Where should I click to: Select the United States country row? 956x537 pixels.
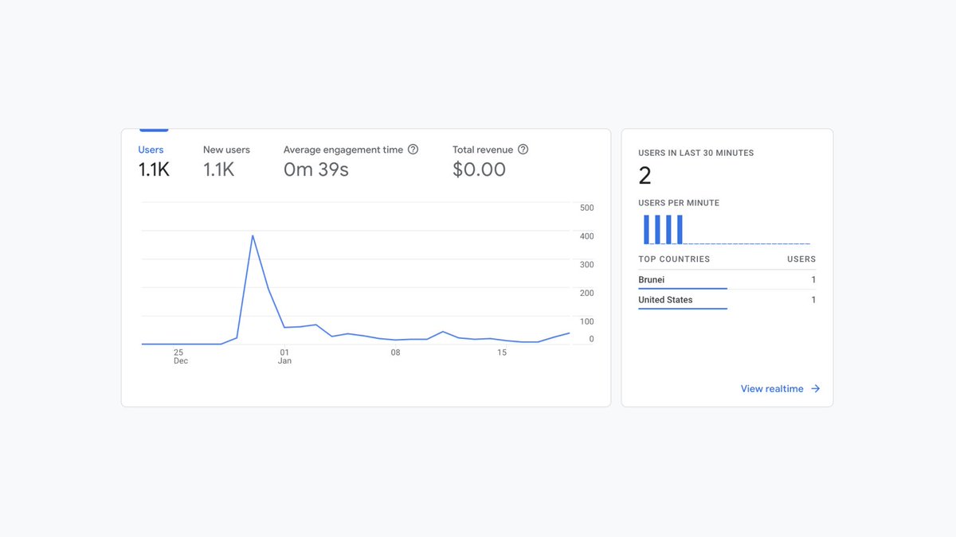tap(727, 300)
